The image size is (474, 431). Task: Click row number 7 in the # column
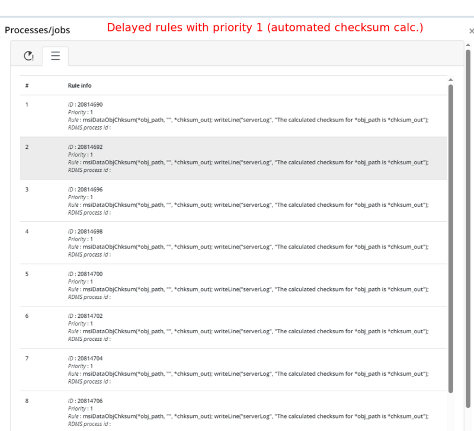[x=27, y=358]
